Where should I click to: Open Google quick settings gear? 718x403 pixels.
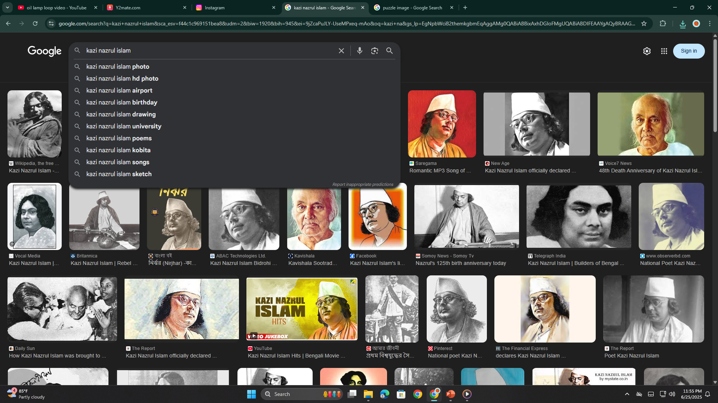pos(647,51)
